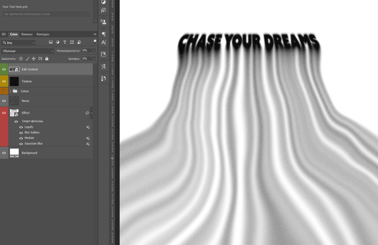Screen dimensions: 378x245
Task: Disable the Gaussian Blur smart filter
Action: (21, 144)
